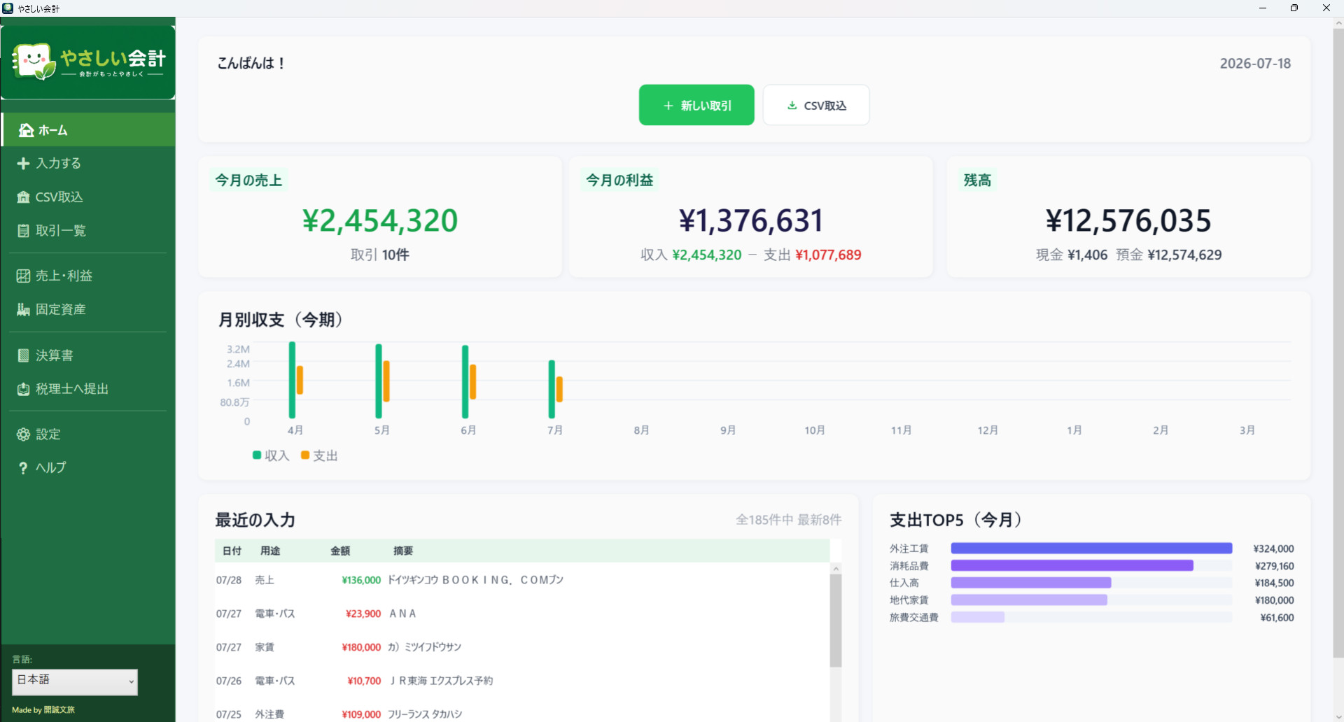Select the 07/28 売上 ¥136,000 row
The image size is (1344, 722).
coord(521,580)
